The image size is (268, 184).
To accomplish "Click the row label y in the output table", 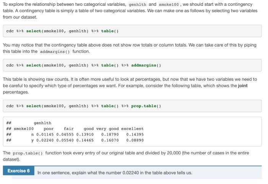I will point(32,140).
